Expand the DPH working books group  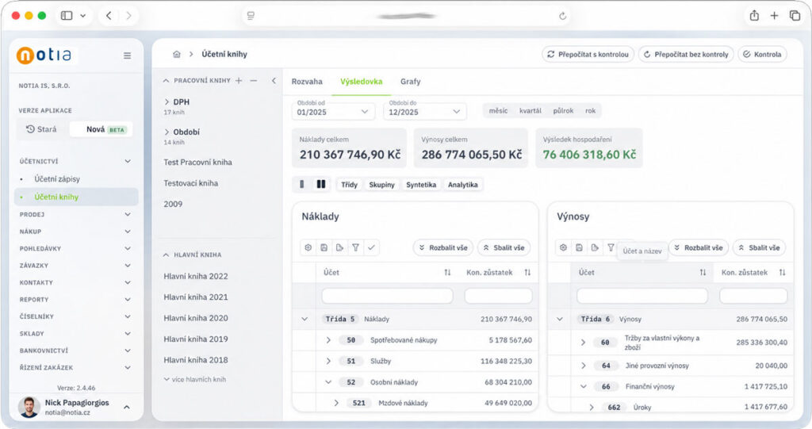point(167,102)
